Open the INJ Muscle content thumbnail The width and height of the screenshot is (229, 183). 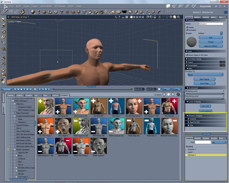169,106
